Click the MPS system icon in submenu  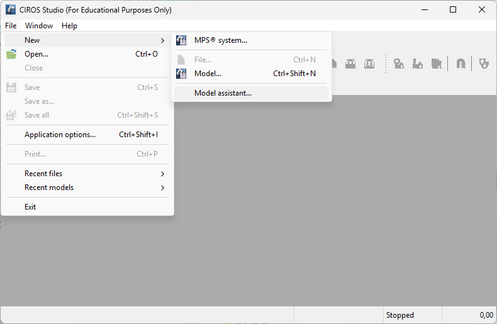click(181, 40)
